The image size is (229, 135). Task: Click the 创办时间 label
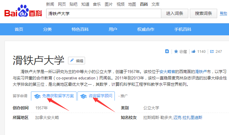click(x=21, y=108)
